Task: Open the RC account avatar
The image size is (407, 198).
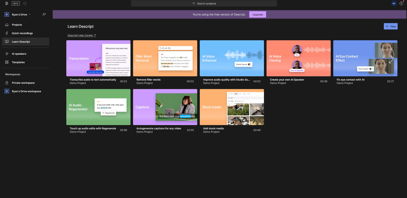Action: (394, 3)
